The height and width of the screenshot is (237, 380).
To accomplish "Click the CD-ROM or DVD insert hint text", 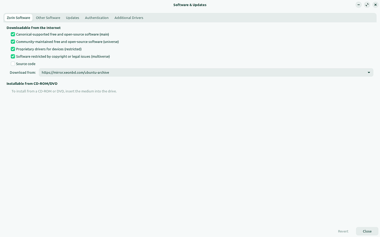I will (64, 91).
